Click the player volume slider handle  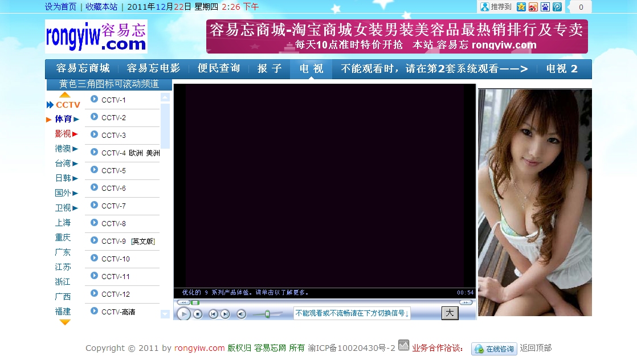tap(267, 314)
